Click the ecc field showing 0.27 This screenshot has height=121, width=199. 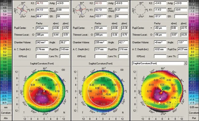(122, 10)
